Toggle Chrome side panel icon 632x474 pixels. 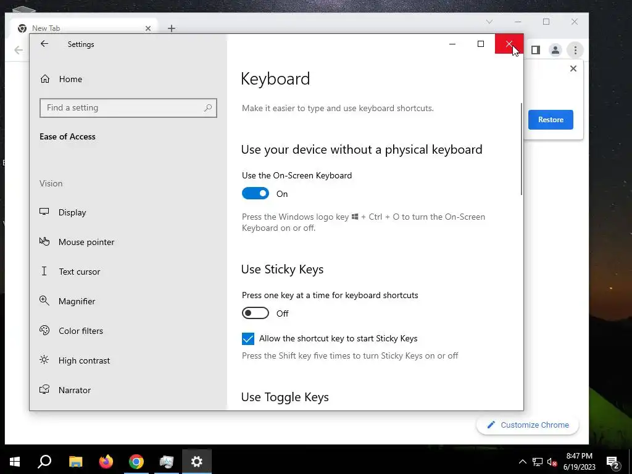535,50
